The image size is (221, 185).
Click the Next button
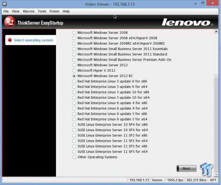tap(186, 169)
